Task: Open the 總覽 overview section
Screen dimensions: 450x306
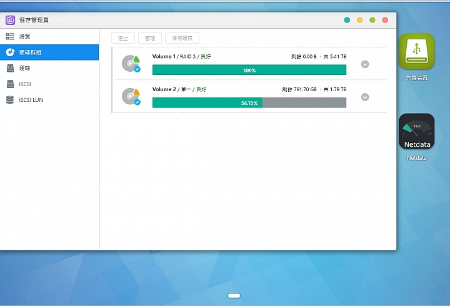Action: coord(49,36)
